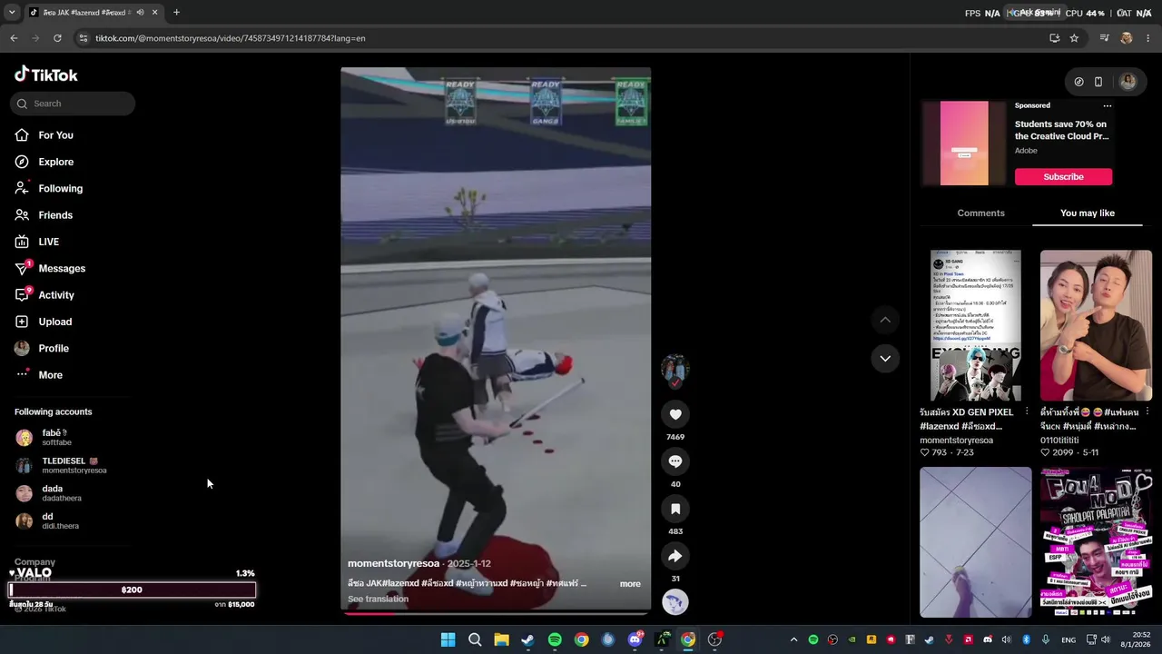Go to the previous video arrow
The width and height of the screenshot is (1162, 654).
(x=885, y=320)
